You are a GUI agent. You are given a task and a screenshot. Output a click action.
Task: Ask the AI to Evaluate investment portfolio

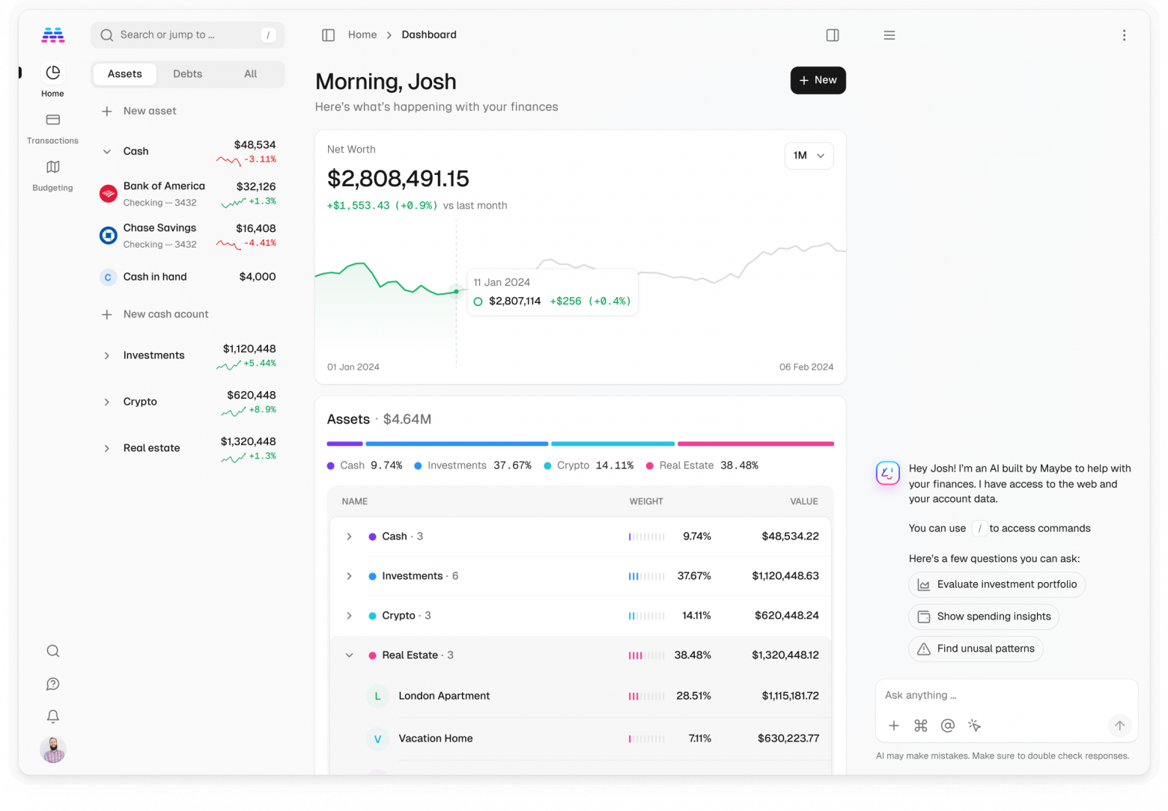996,584
